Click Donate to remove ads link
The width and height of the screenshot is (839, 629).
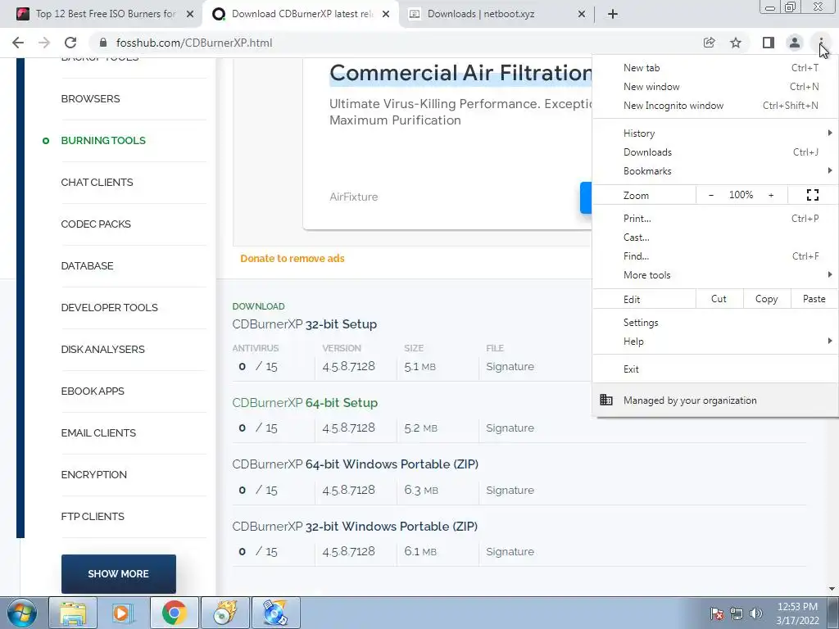pos(293,258)
